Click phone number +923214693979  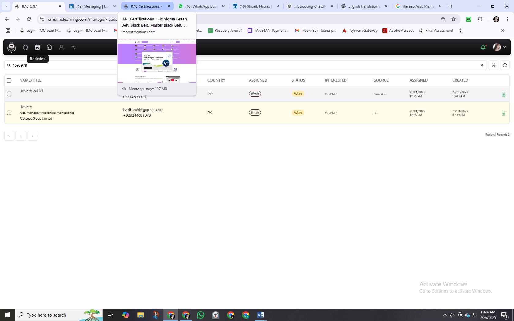[x=137, y=116]
